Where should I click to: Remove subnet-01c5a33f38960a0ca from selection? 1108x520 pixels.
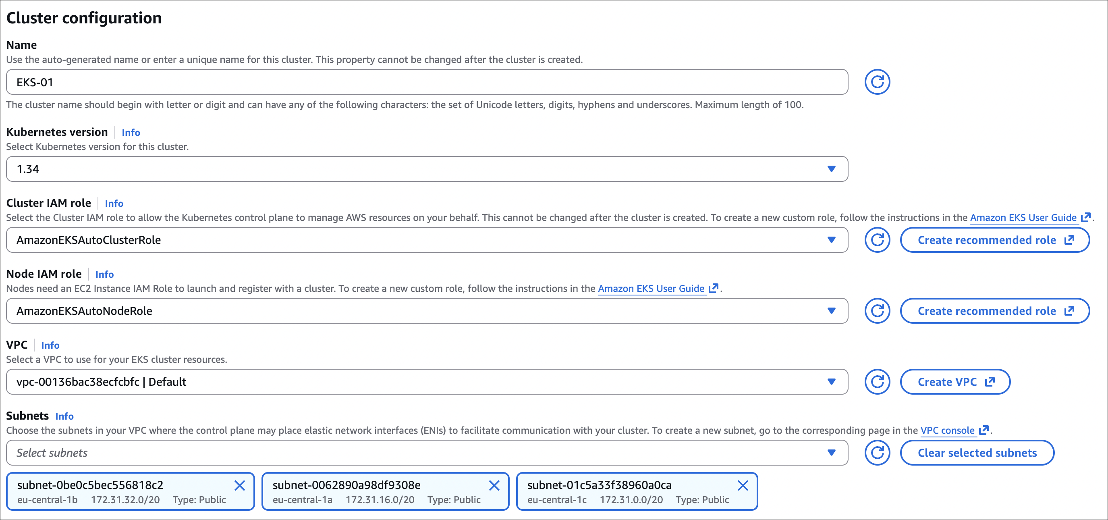click(743, 486)
